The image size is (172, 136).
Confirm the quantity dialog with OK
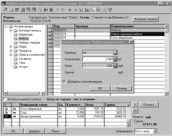100,88
